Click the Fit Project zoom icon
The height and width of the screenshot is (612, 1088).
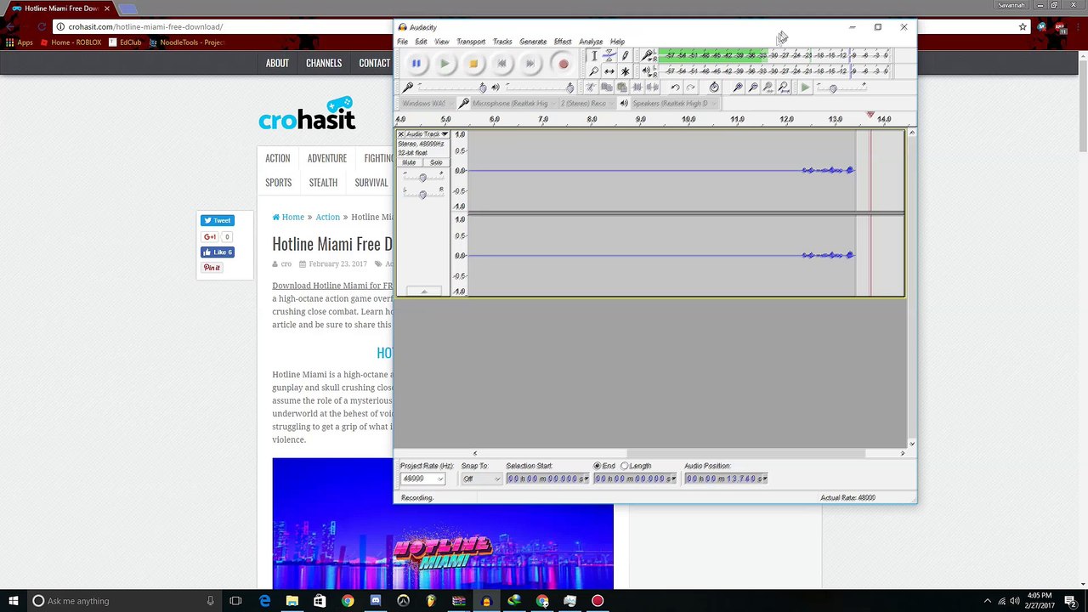pyautogui.click(x=784, y=88)
